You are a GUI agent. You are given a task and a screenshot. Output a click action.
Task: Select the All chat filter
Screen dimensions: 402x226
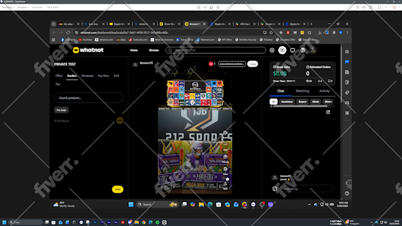click(274, 102)
